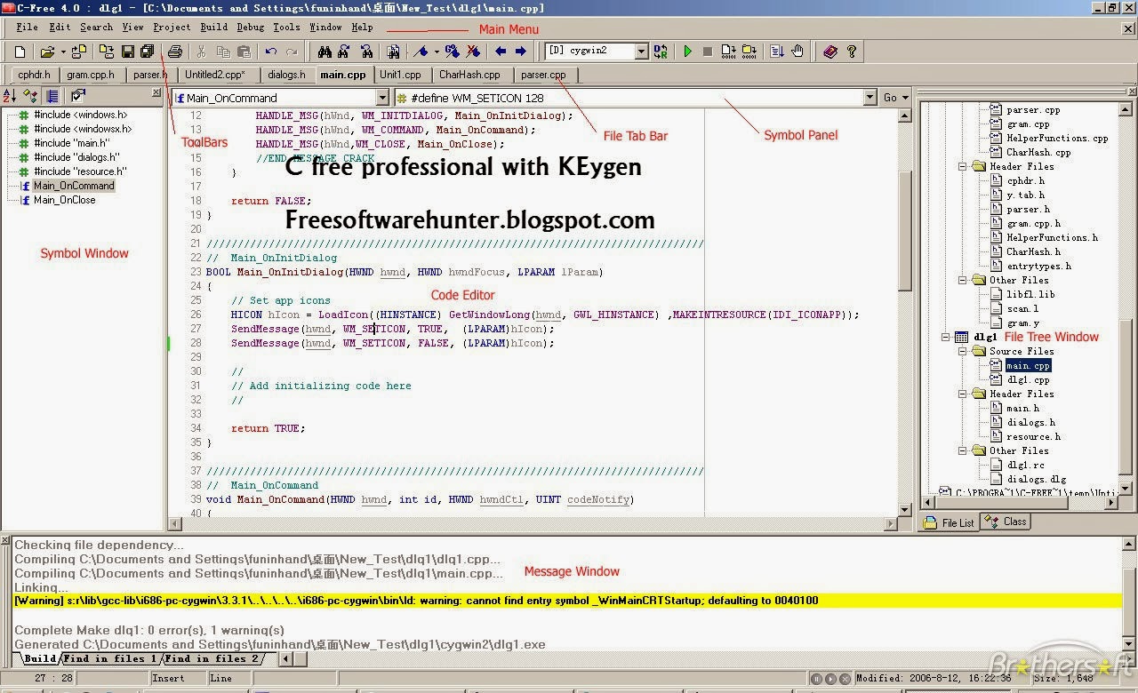1138x693 pixels.
Task: Click the Redo arrow icon
Action: (x=292, y=52)
